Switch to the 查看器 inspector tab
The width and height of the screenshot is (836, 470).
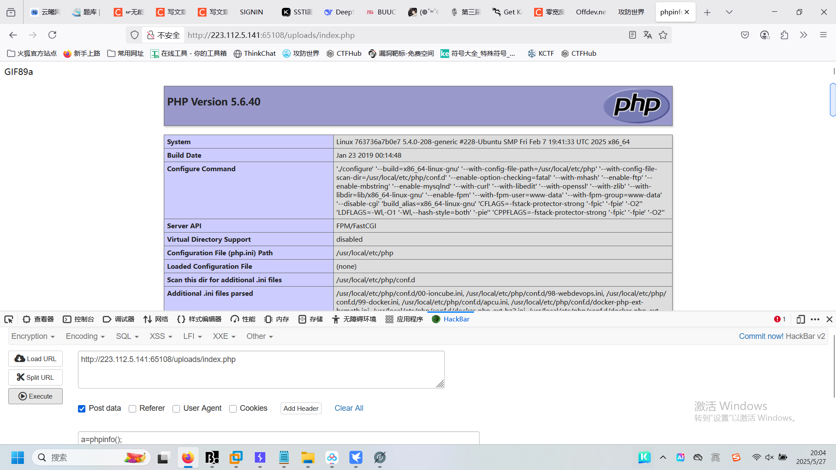38,319
